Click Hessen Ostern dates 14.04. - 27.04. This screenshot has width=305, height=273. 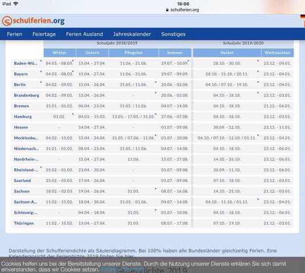92,127
